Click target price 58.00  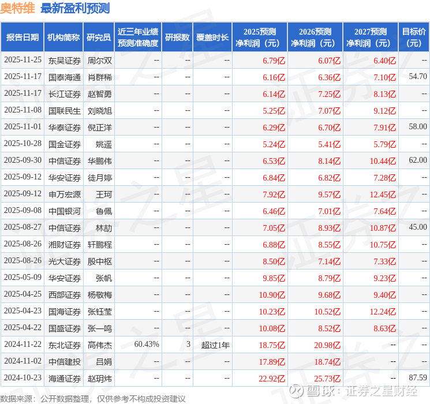pyautogui.click(x=418, y=127)
